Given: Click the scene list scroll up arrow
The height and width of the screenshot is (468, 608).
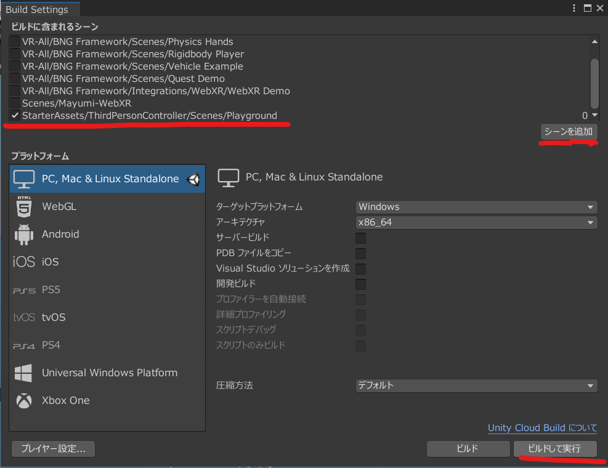Looking at the screenshot, I should 594,41.
